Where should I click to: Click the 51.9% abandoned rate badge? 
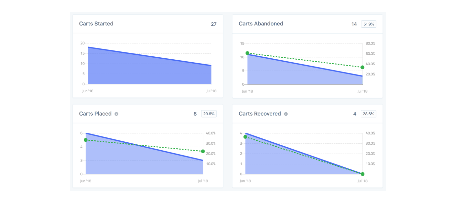coord(368,24)
